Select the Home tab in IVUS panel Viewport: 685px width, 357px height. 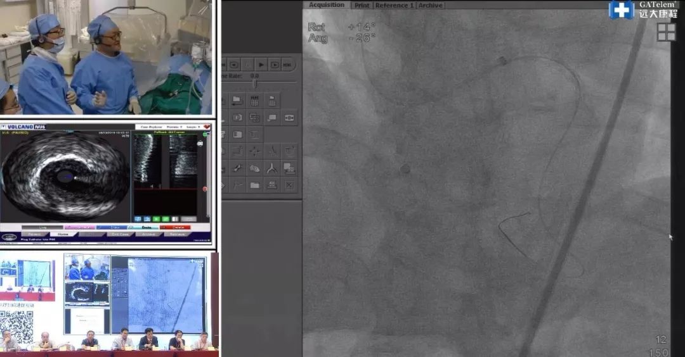click(x=64, y=234)
